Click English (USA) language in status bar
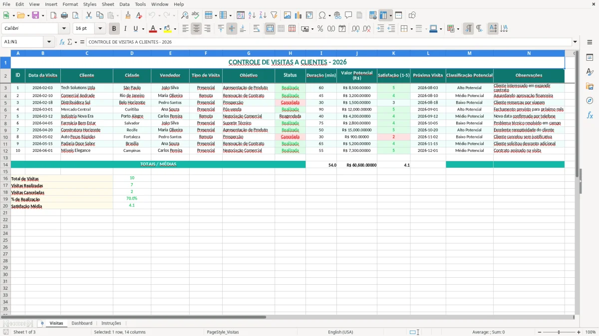The width and height of the screenshot is (599, 336). click(x=340, y=332)
